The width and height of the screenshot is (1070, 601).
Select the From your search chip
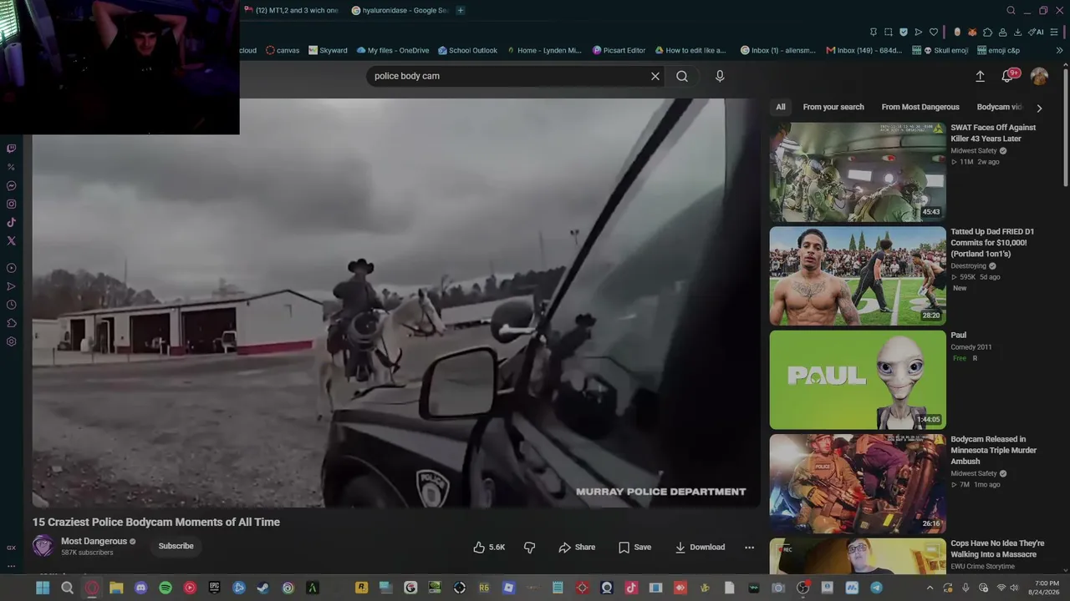coord(833,107)
